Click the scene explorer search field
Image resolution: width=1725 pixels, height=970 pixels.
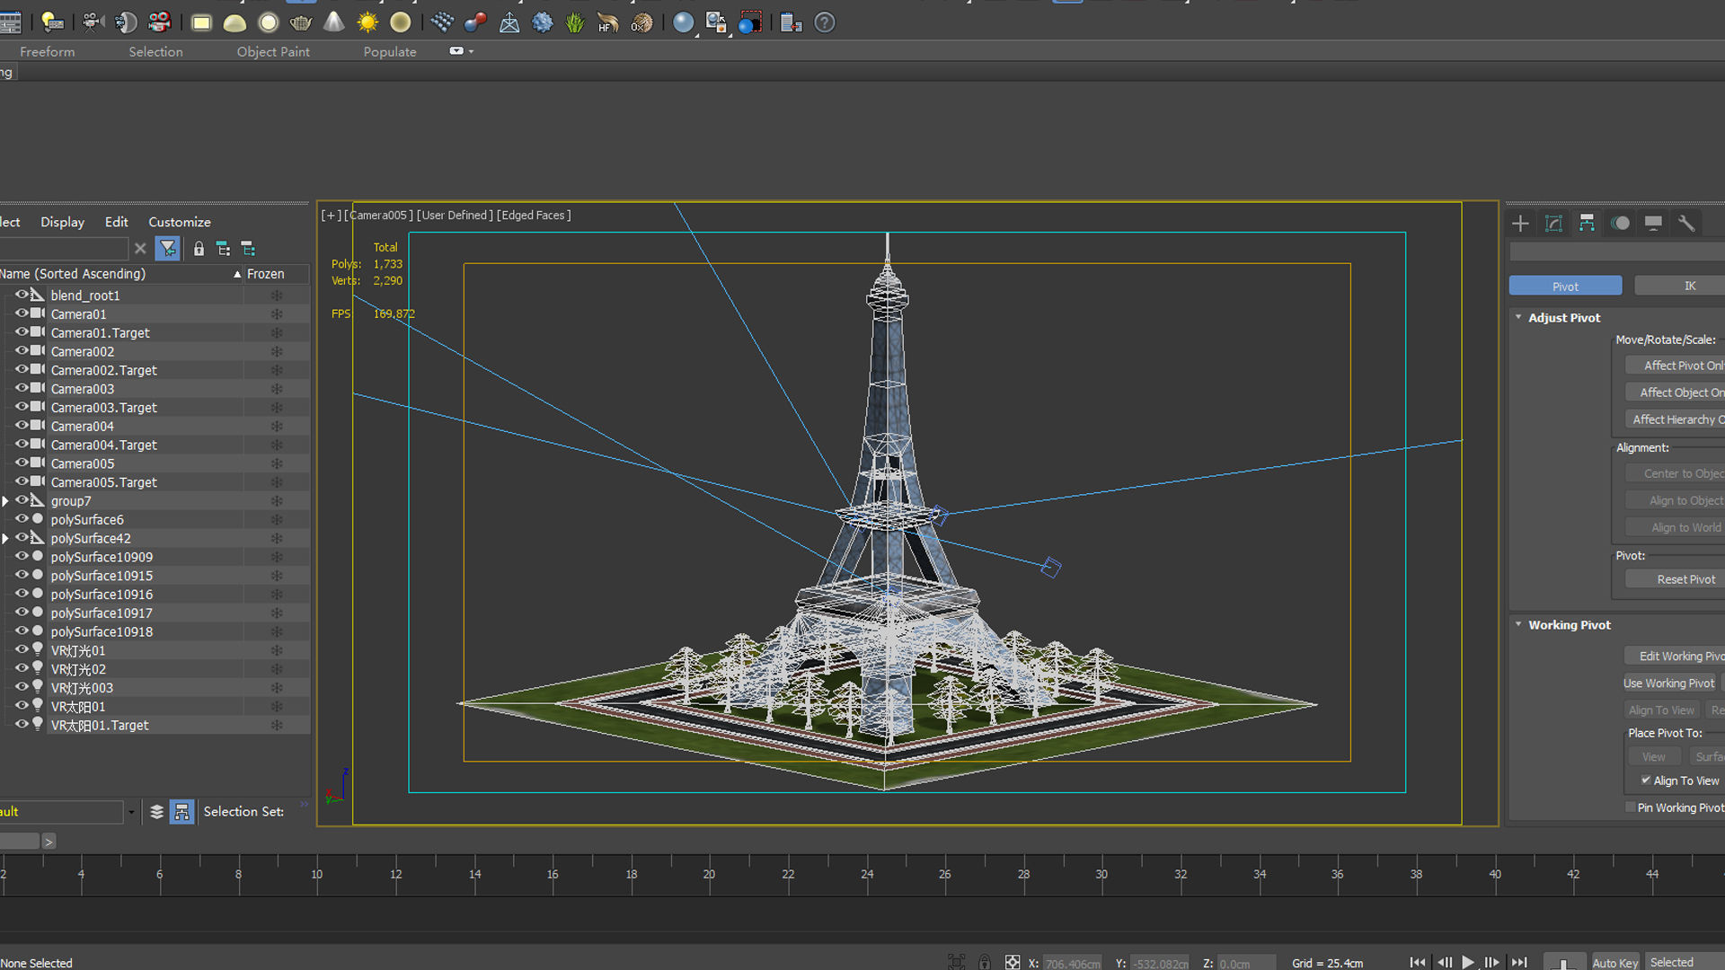coord(63,249)
